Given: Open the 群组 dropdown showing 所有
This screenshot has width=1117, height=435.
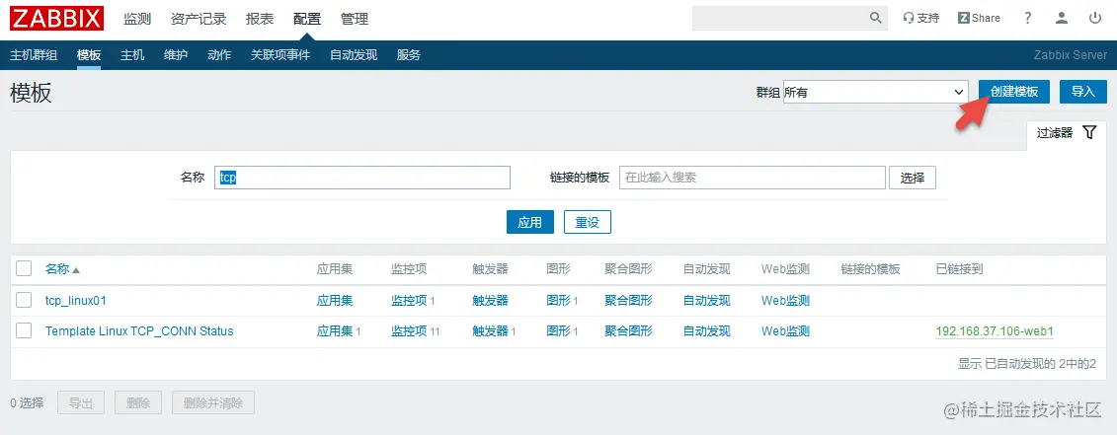Looking at the screenshot, I should [875, 92].
